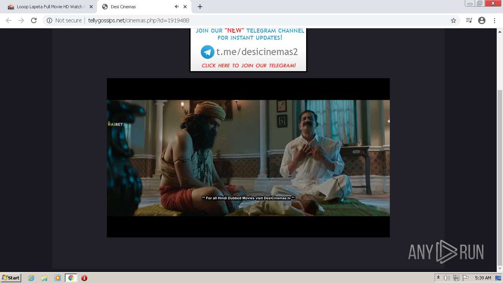Click the page vertical scrollbar thumb

click(500, 177)
